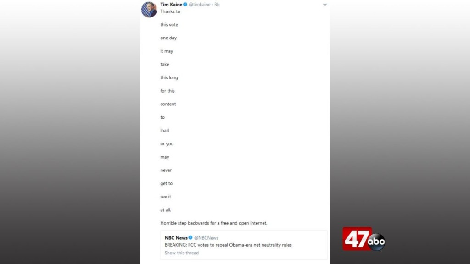Click the 3h tweet timestamp
The height and width of the screenshot is (264, 470).
pos(217,5)
